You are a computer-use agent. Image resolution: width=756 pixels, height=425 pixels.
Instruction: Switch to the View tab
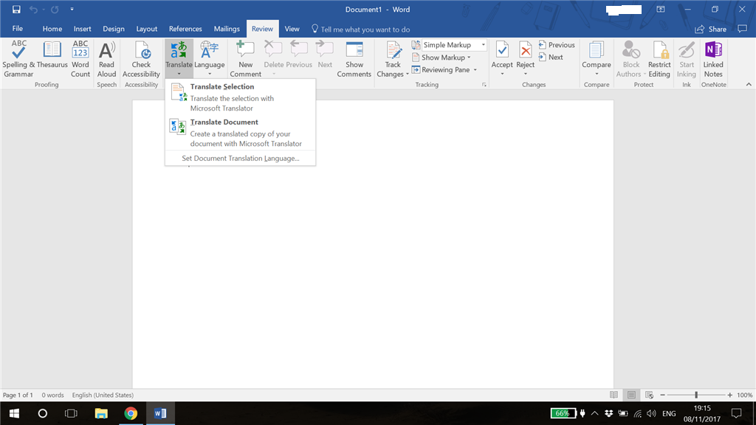(292, 29)
